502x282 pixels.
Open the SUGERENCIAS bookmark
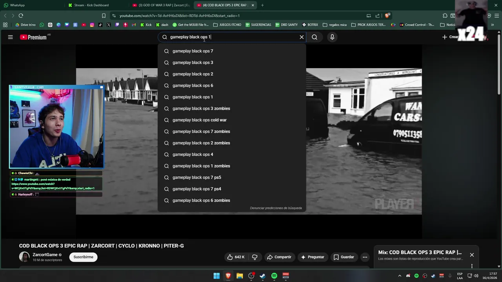[x=258, y=25]
